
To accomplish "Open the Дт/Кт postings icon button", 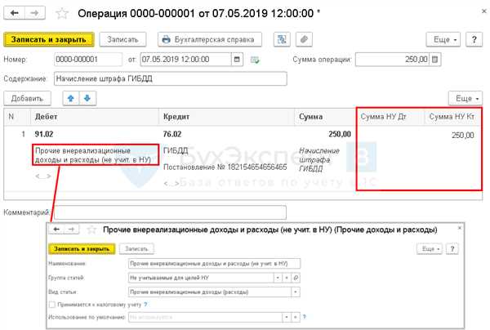I will coord(282,39).
